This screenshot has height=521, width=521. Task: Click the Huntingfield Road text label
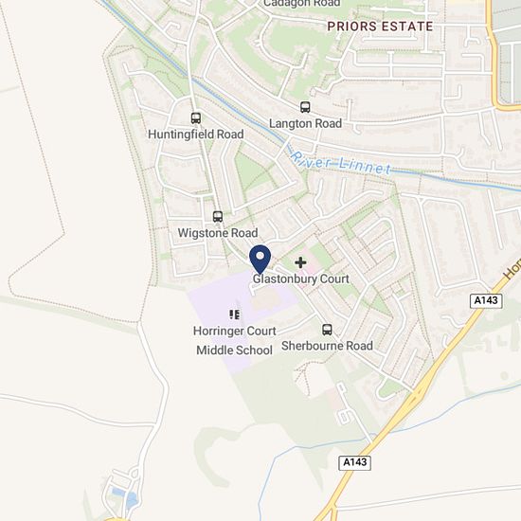tap(196, 135)
